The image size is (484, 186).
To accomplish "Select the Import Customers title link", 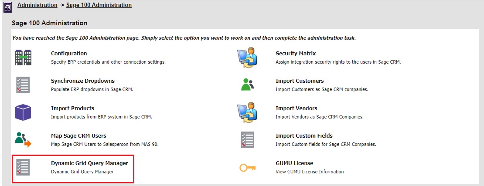I will [x=300, y=81].
